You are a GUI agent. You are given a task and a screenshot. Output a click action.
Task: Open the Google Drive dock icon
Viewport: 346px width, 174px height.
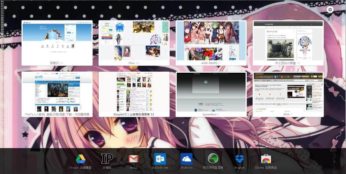coord(80,159)
